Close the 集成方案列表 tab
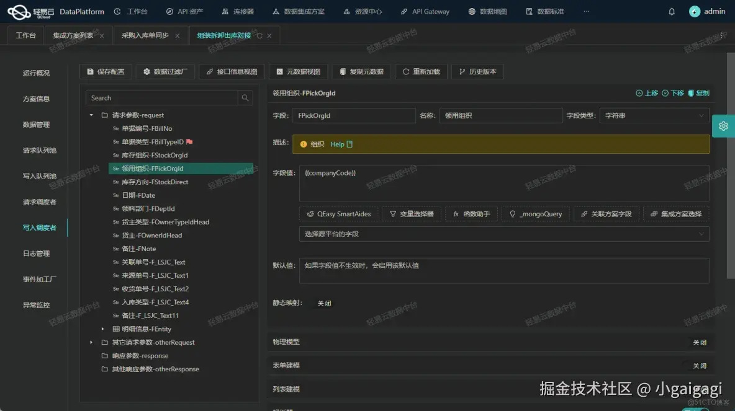 click(x=102, y=35)
